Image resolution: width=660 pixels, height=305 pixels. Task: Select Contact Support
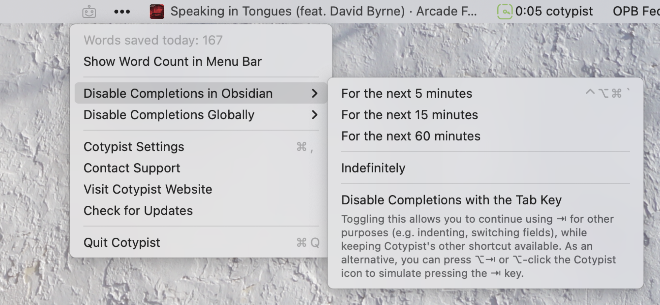click(x=201, y=168)
